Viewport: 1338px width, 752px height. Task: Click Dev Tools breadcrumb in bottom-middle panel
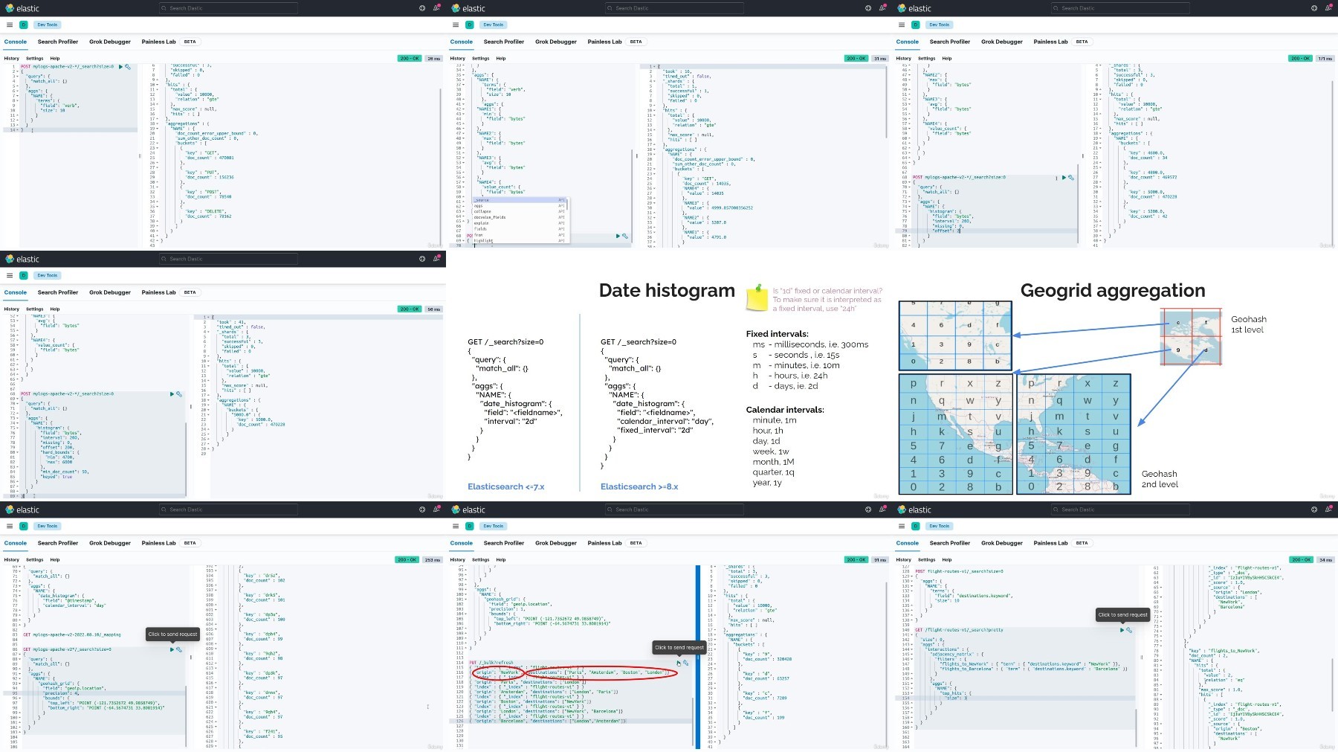(494, 526)
